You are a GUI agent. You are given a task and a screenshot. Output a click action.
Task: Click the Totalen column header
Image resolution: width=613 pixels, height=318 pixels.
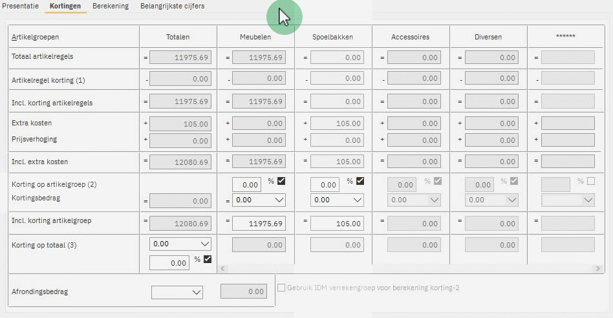178,37
